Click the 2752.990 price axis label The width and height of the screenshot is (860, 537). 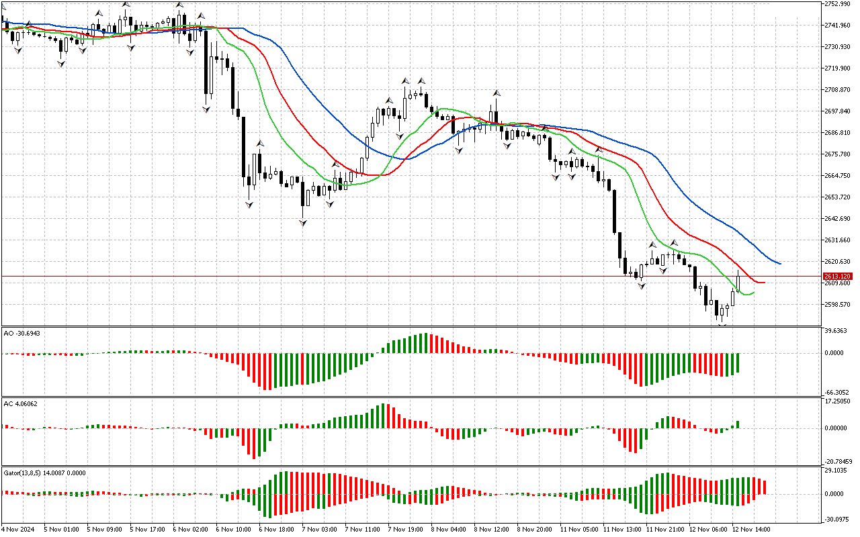click(x=838, y=4)
